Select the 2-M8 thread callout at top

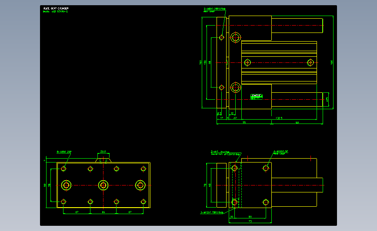point(215,9)
